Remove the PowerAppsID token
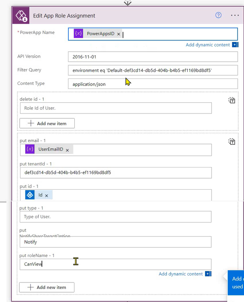Image resolution: width=244 pixels, height=302 pixels. click(x=119, y=34)
